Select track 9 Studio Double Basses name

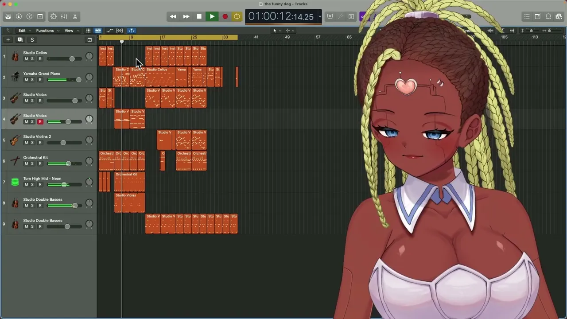tap(43, 220)
